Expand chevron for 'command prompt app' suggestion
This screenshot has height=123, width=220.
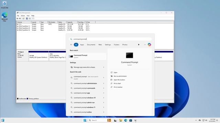point(104,93)
